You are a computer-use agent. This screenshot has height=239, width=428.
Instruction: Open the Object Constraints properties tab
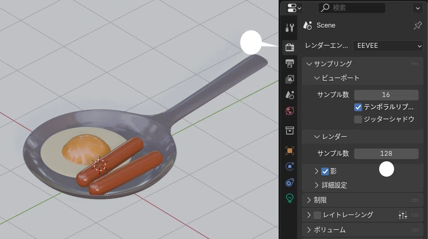pos(290,183)
